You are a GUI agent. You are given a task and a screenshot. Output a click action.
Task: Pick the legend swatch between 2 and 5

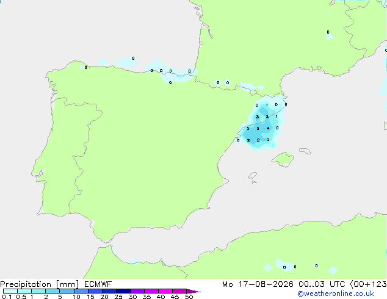tap(52, 291)
